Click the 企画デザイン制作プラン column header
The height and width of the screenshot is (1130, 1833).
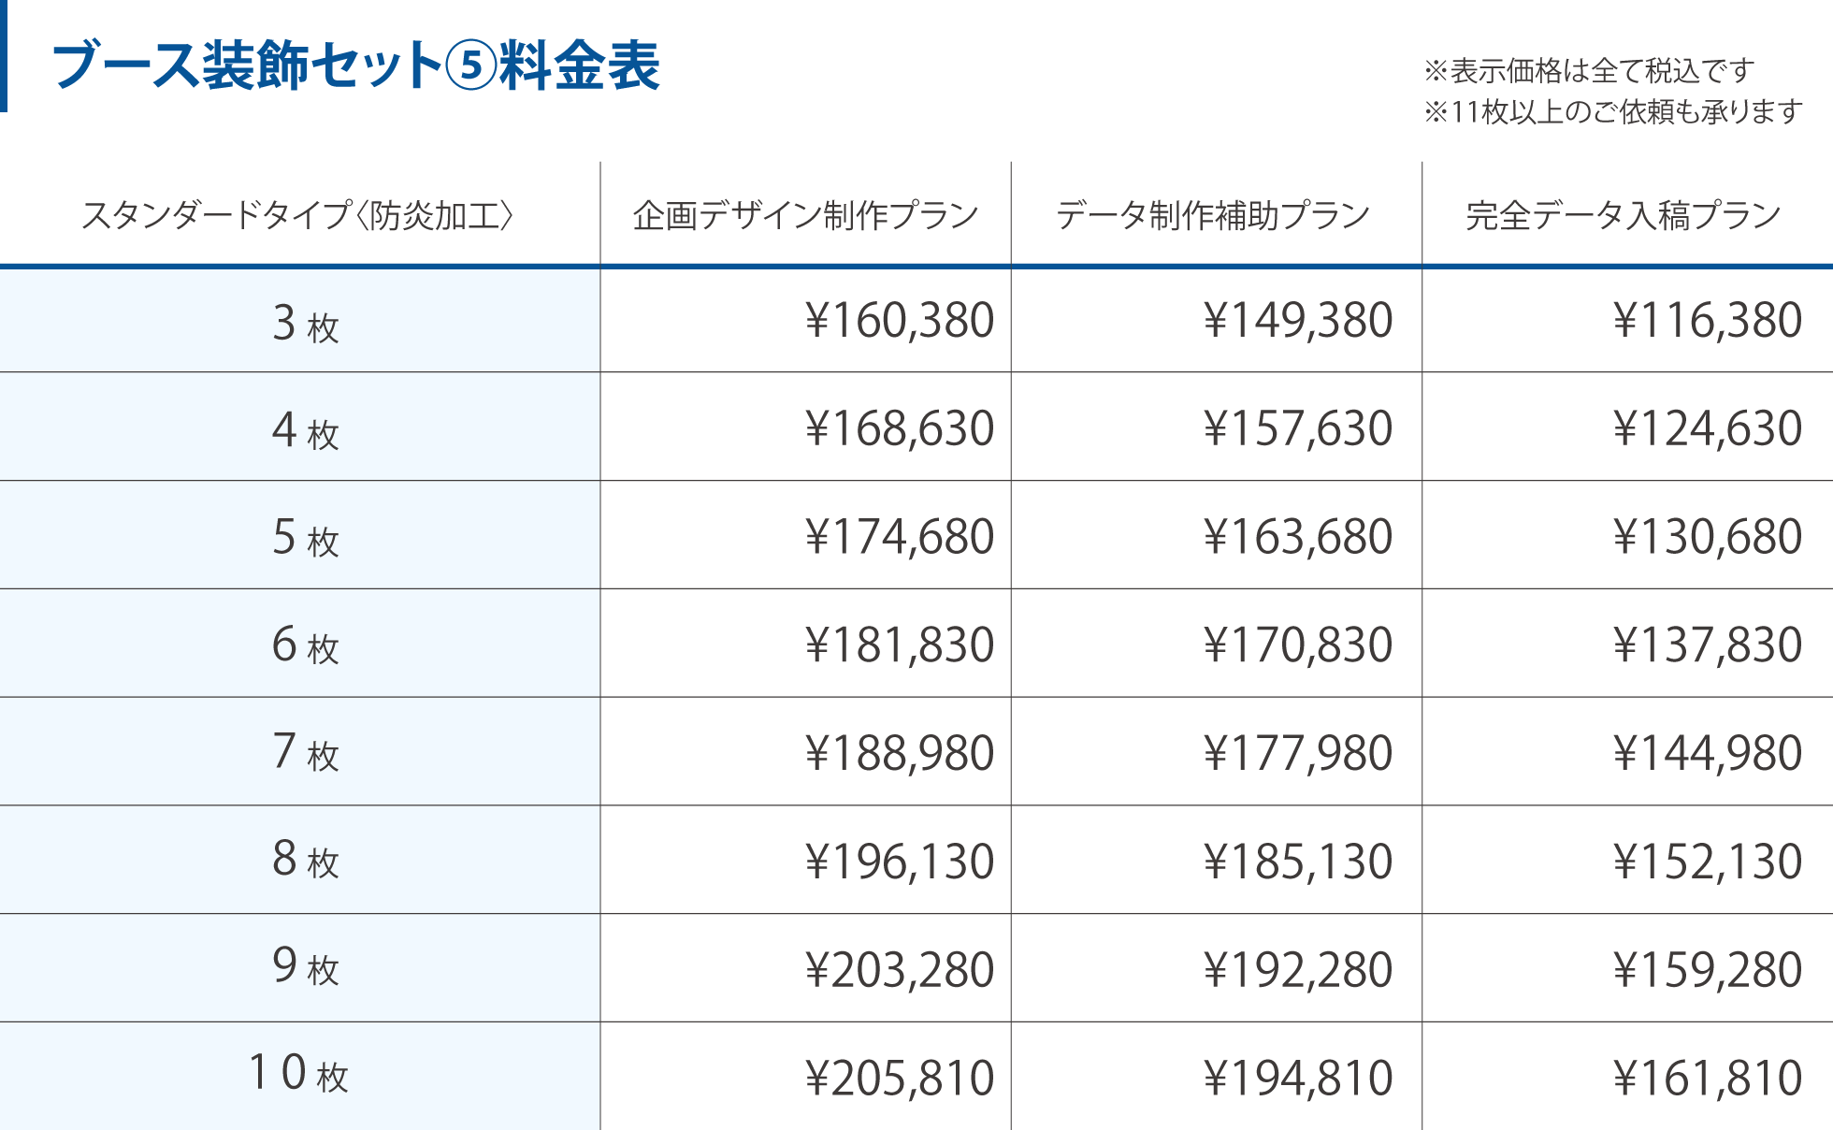tap(805, 215)
